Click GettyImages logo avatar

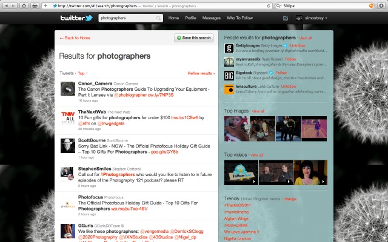tap(229, 48)
